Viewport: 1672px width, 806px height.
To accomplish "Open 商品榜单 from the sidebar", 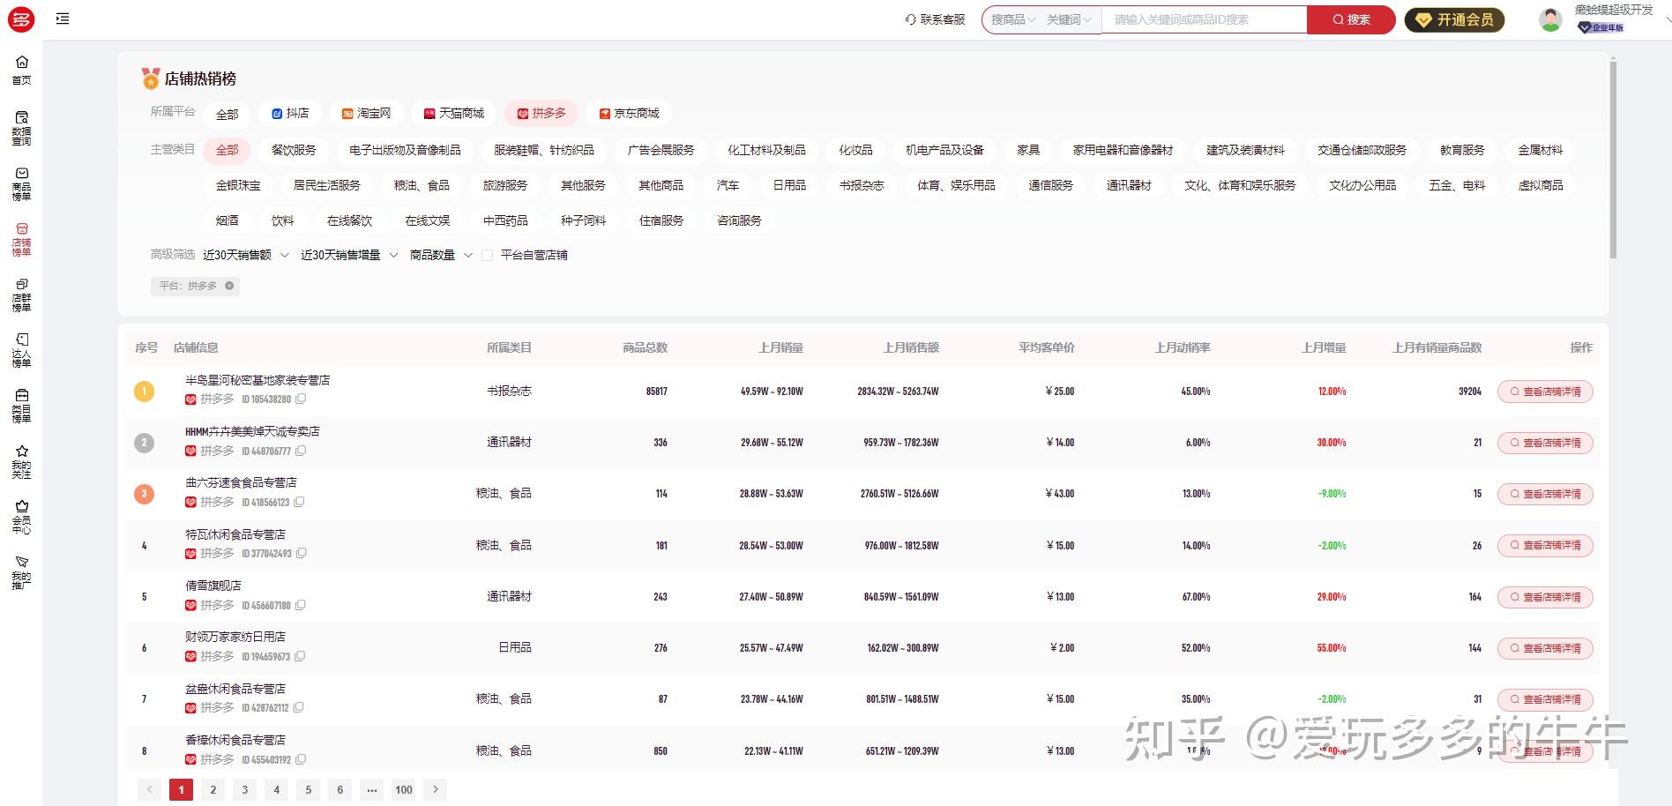I will [21, 181].
